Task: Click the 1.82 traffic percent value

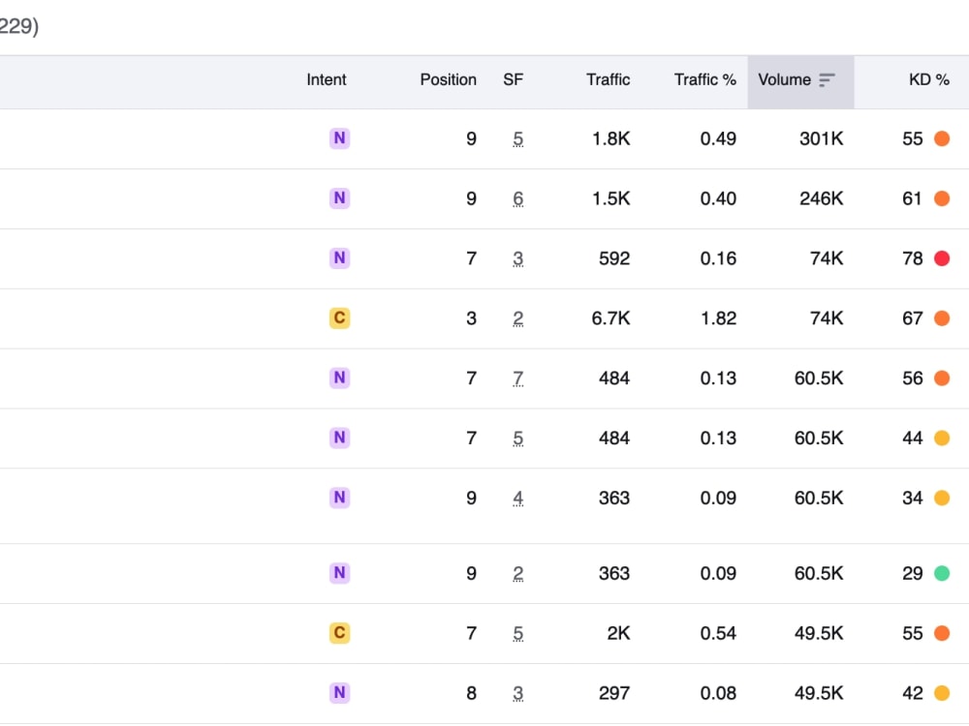Action: point(718,318)
